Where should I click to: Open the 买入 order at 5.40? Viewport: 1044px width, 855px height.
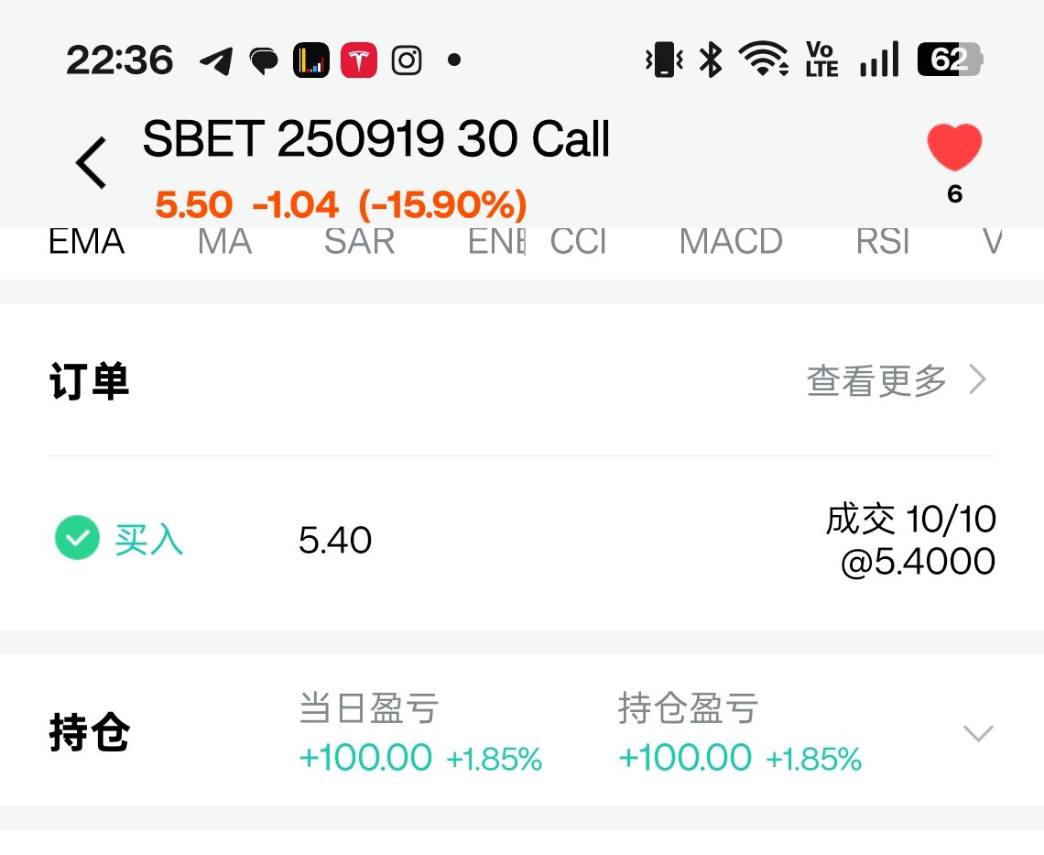click(522, 540)
